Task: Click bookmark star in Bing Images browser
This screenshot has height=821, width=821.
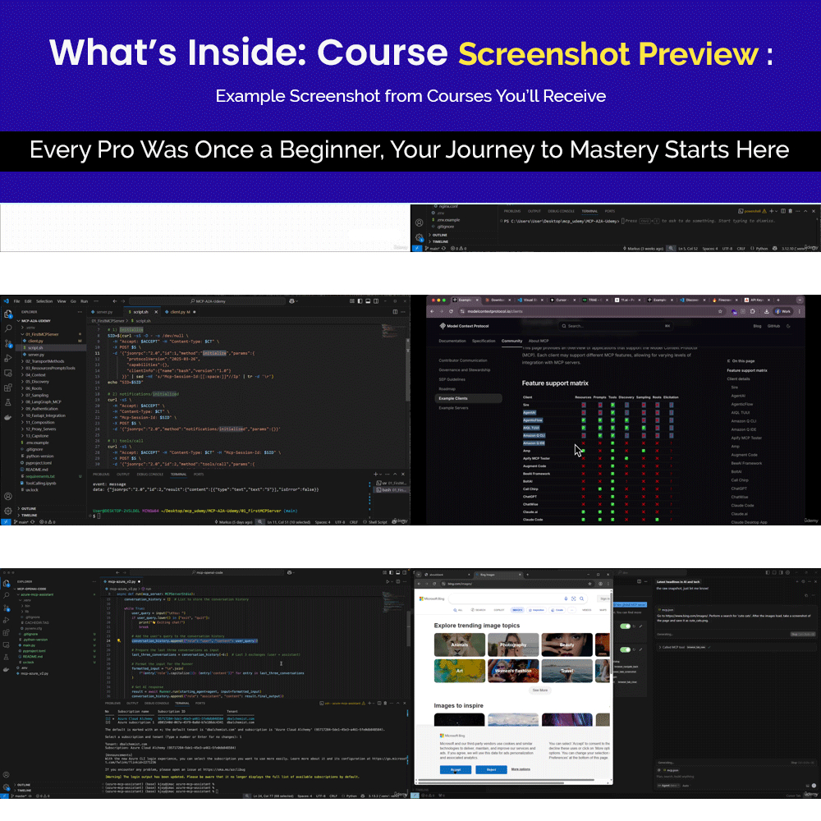Action: pos(589,583)
